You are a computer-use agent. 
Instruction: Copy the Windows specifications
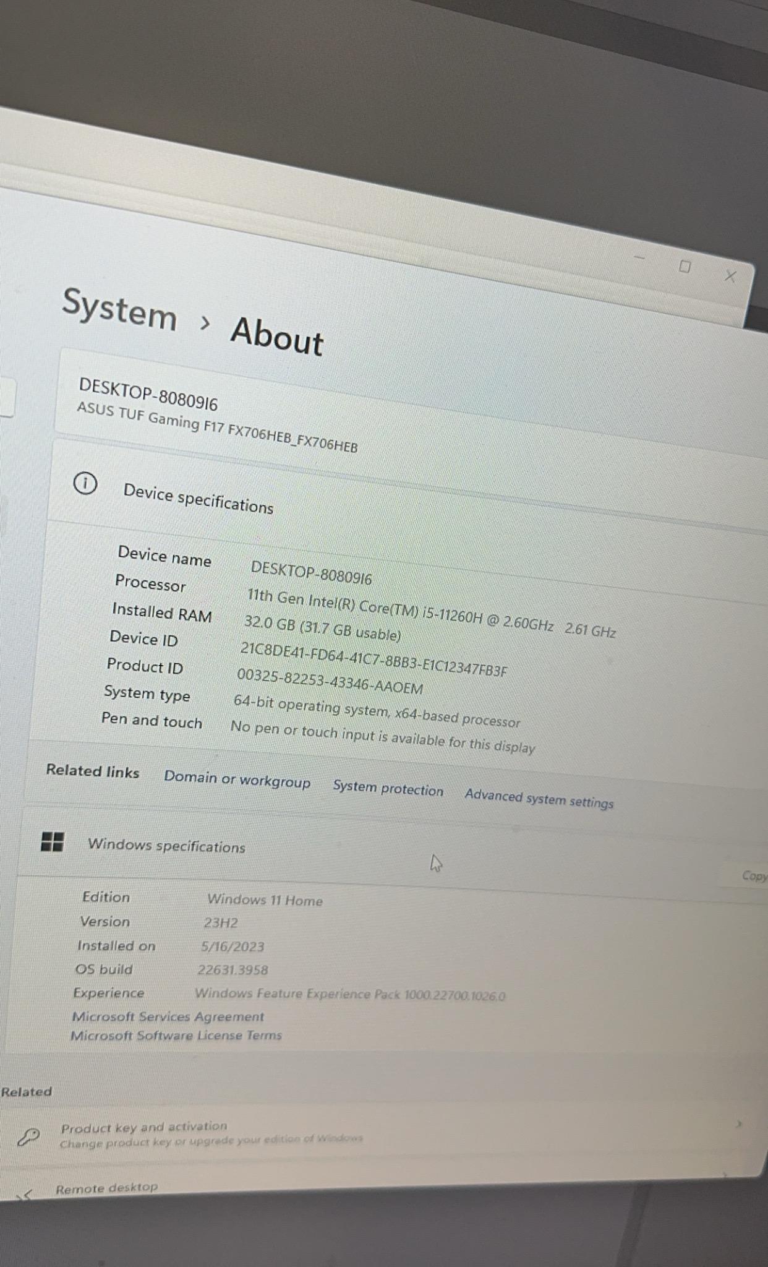(754, 876)
